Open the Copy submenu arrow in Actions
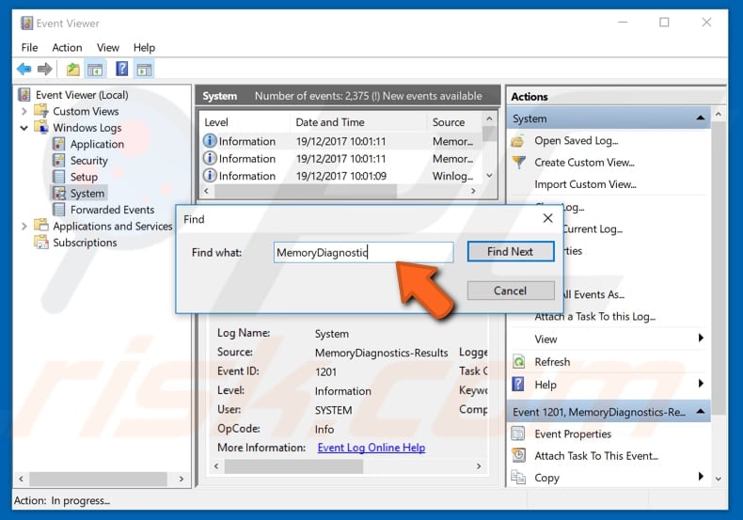The image size is (743, 520). point(701,477)
